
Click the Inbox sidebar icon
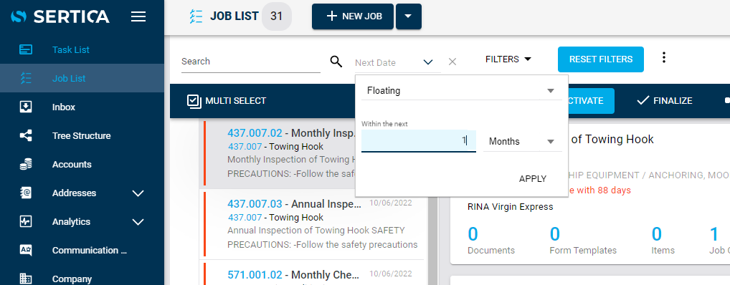pyautogui.click(x=26, y=107)
